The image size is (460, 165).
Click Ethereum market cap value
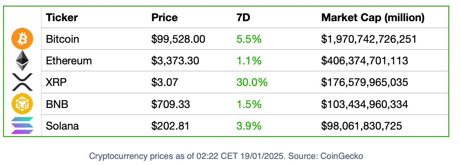coord(364,60)
